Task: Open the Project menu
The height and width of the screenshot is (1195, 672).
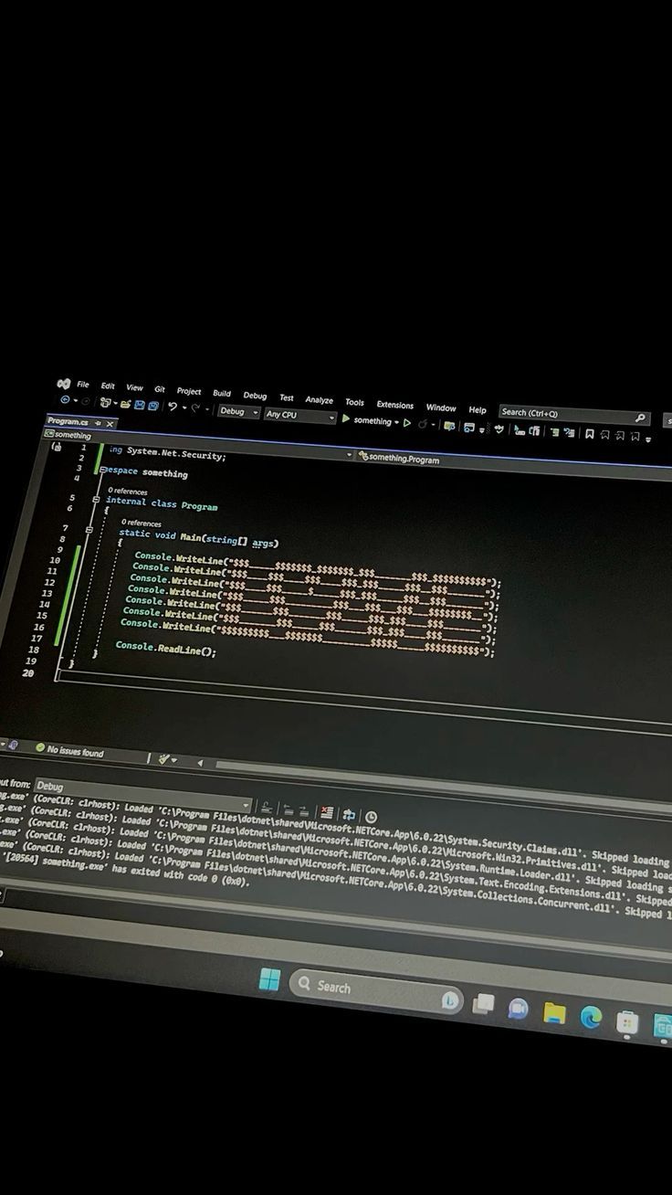Action: tap(189, 391)
